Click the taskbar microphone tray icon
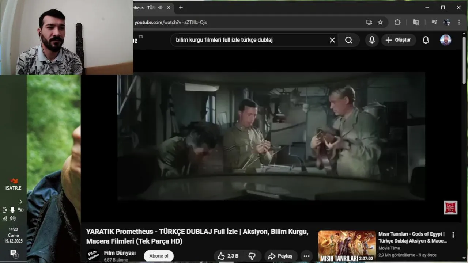Screen dimensions: 468x263 coord(12,210)
